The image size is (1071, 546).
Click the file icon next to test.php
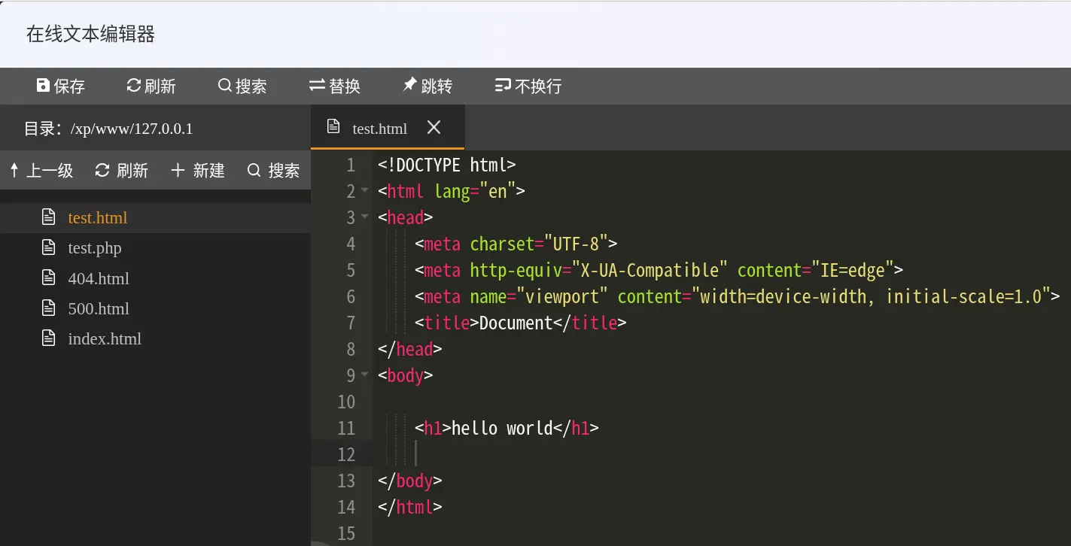point(49,247)
